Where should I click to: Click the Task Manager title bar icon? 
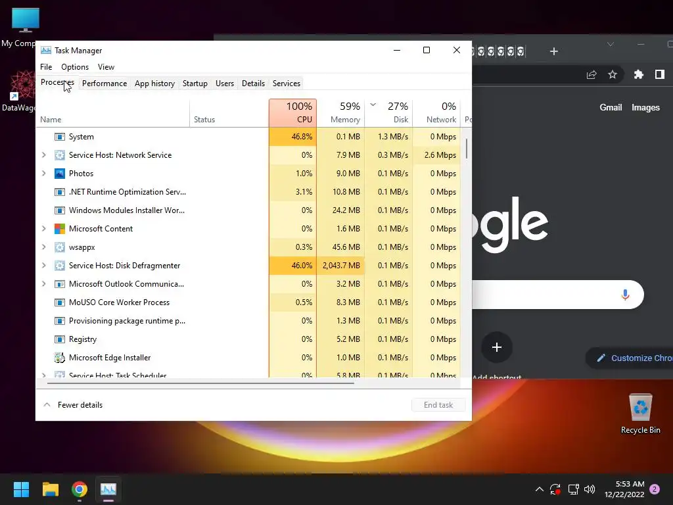tap(46, 50)
